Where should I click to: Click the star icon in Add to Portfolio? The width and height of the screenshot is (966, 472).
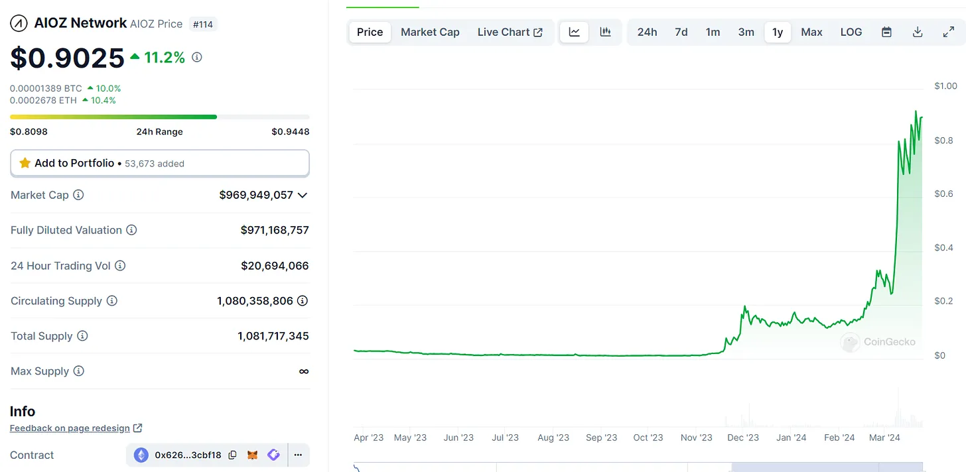[x=25, y=163]
